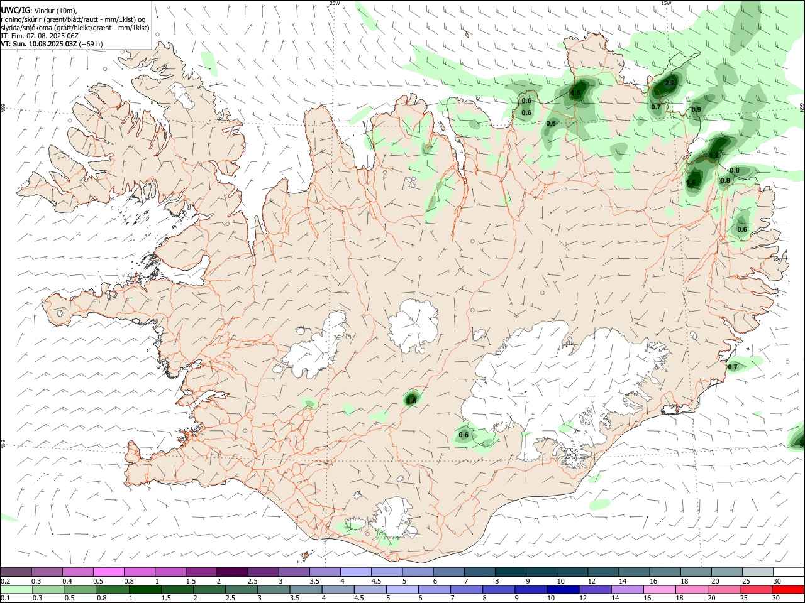This screenshot has width=805, height=603.
Task: Click the 2.2 precipitation value in the northeast
Action: click(670, 83)
